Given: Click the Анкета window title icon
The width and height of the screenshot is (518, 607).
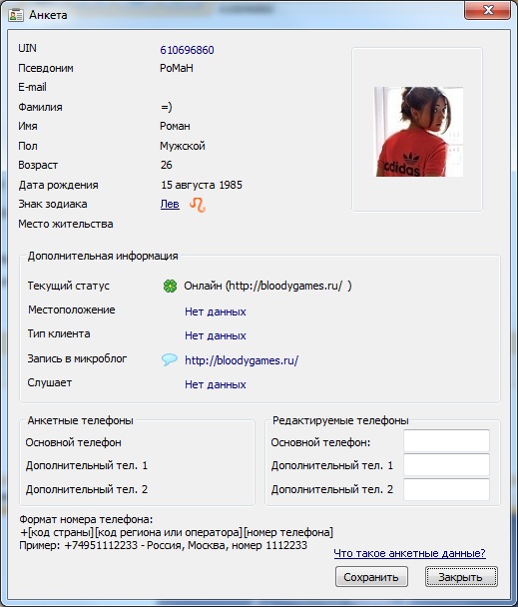Looking at the screenshot, I should pos(16,15).
